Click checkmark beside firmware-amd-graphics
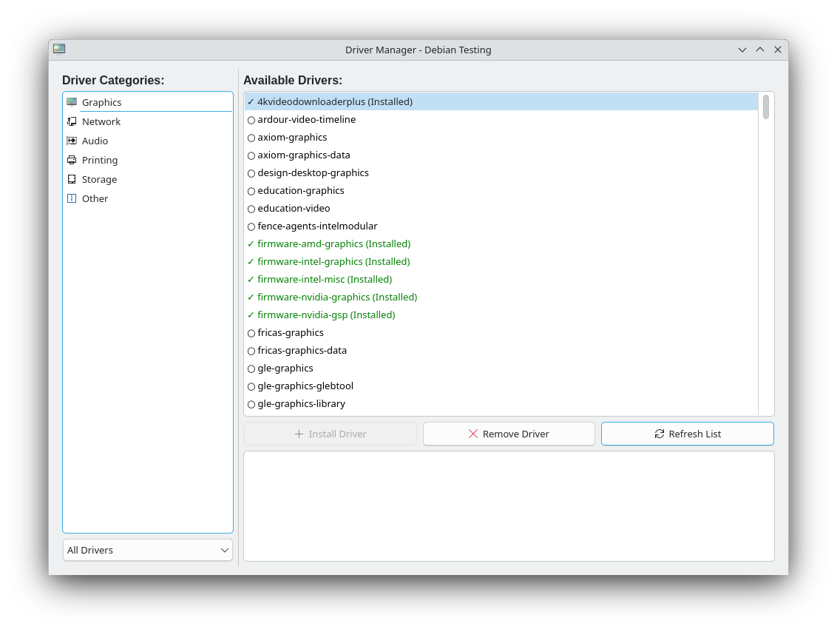 tap(251, 243)
